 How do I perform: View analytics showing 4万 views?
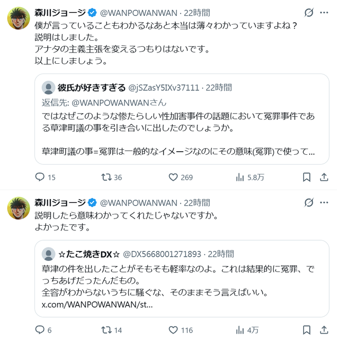tap(240, 330)
